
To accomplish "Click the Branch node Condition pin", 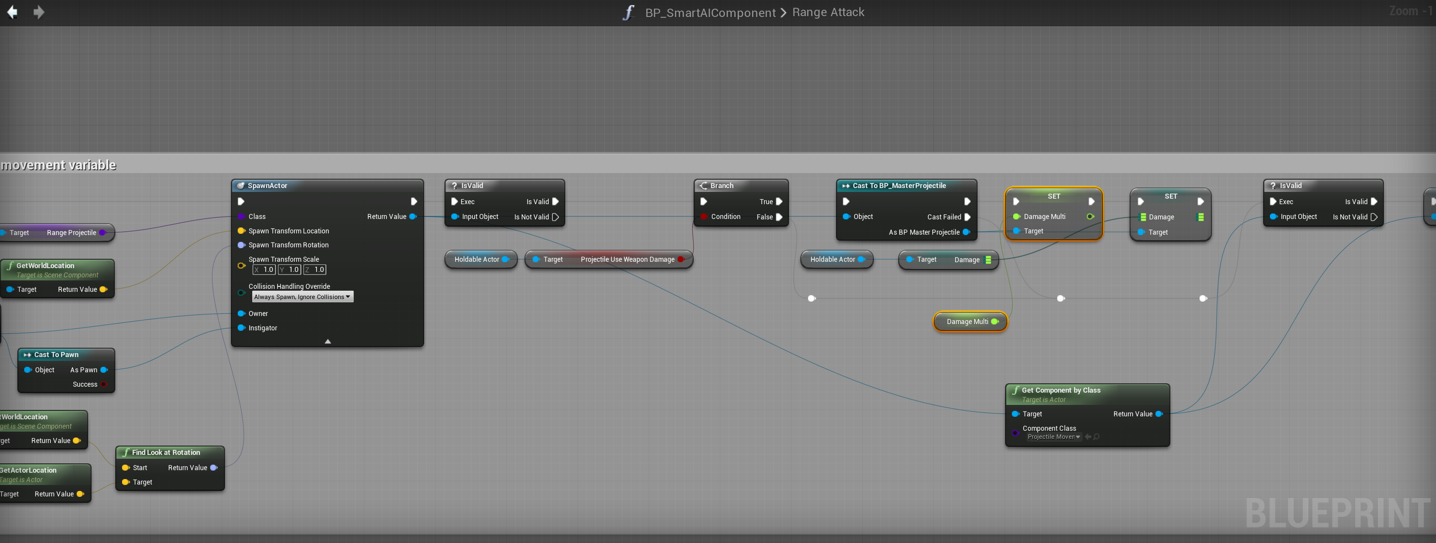I will pos(703,216).
